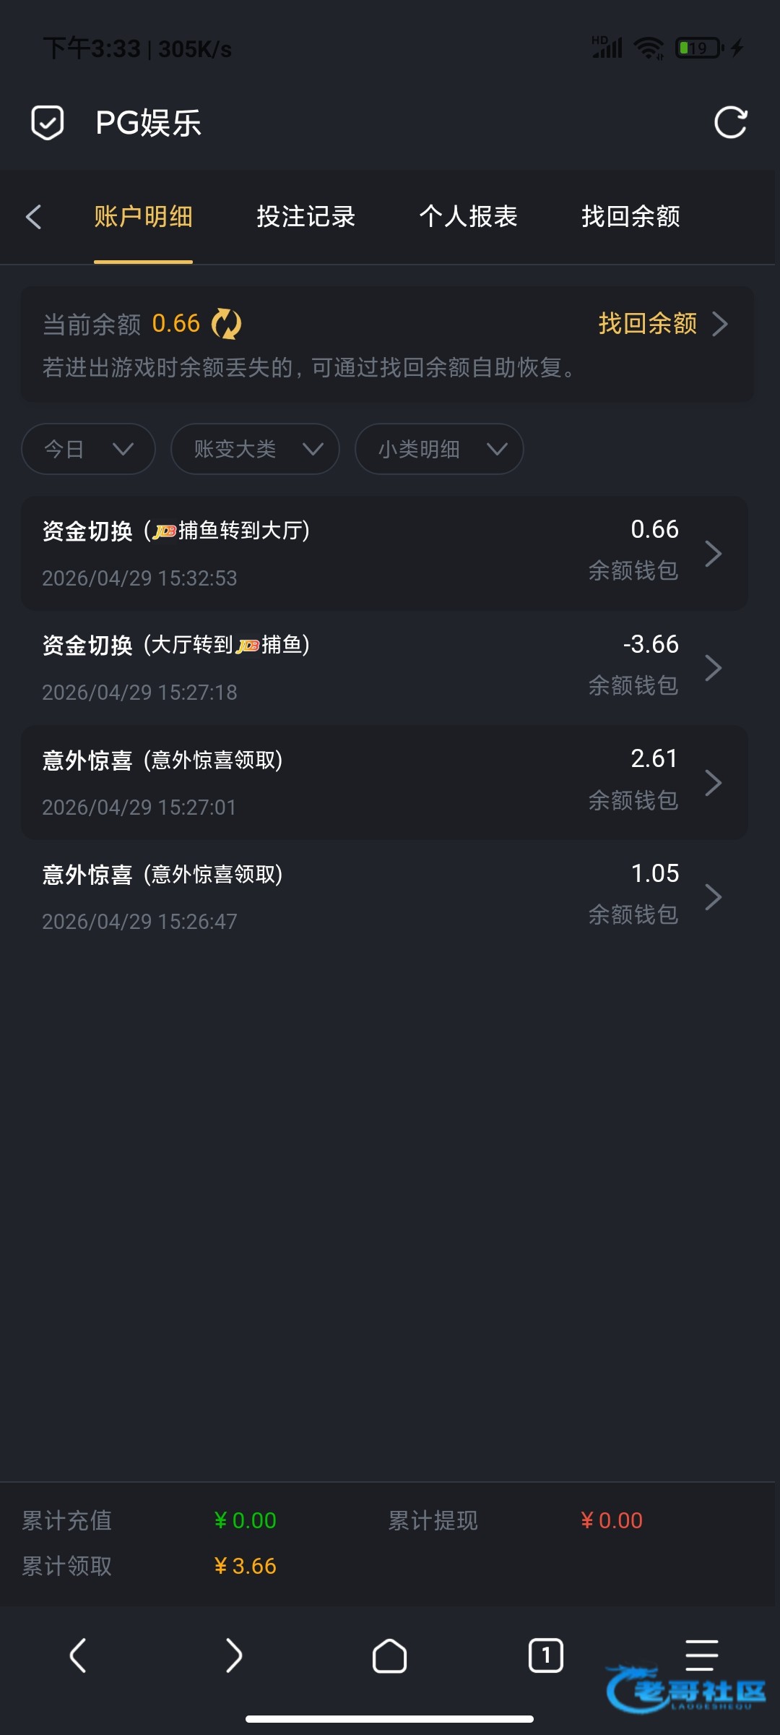
Task: Open the 找回余额 tab
Action: 631,217
